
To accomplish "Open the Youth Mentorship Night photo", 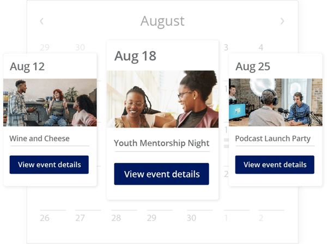I will pyautogui.click(x=162, y=99).
